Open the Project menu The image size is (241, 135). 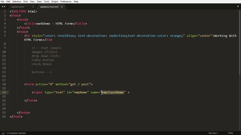point(55,1)
